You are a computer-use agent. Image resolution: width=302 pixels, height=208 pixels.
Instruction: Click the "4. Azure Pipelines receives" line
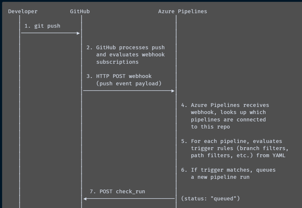pos(225,105)
